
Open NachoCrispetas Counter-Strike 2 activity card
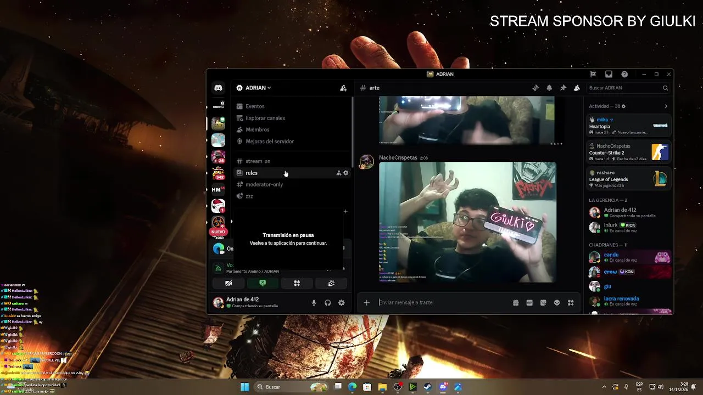628,152
